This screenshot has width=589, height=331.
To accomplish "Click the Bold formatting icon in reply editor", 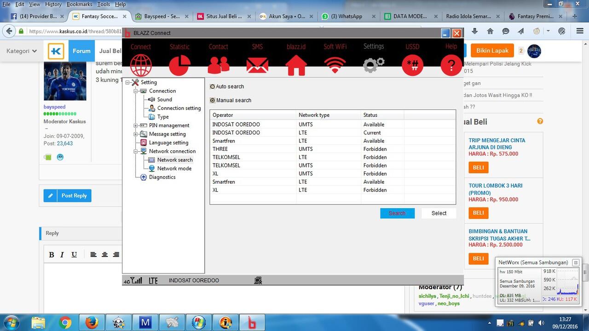I will click(x=52, y=255).
